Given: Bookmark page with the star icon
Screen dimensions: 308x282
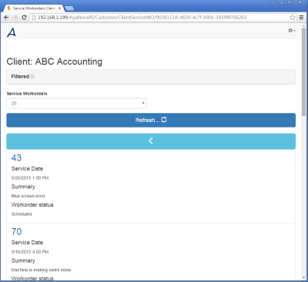Looking at the screenshot, I should [292, 18].
